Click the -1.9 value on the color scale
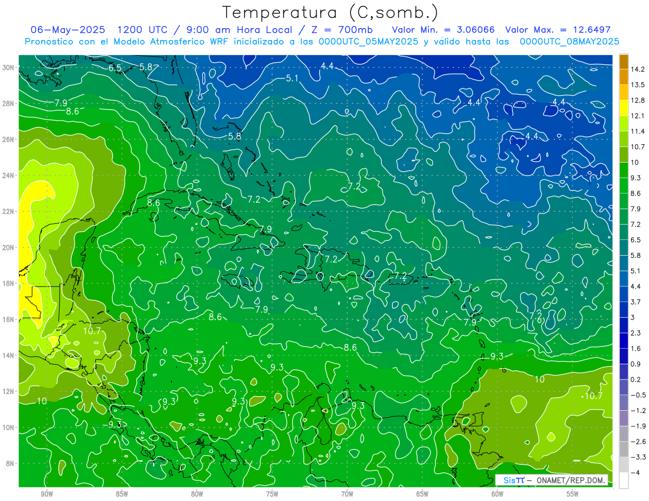 (637, 426)
